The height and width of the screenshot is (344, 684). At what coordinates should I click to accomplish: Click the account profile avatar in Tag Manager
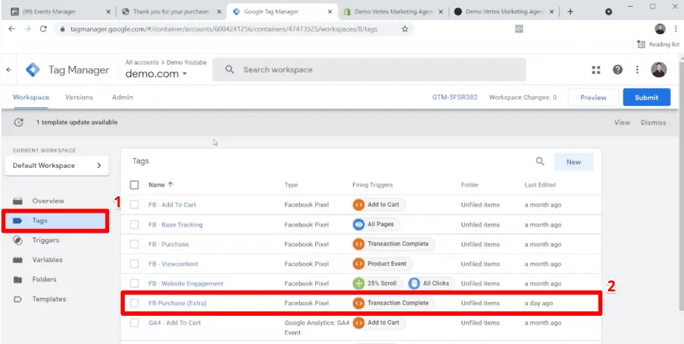pos(659,69)
